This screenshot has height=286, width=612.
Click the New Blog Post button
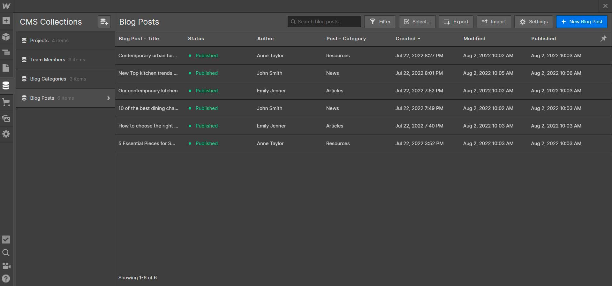coord(582,22)
